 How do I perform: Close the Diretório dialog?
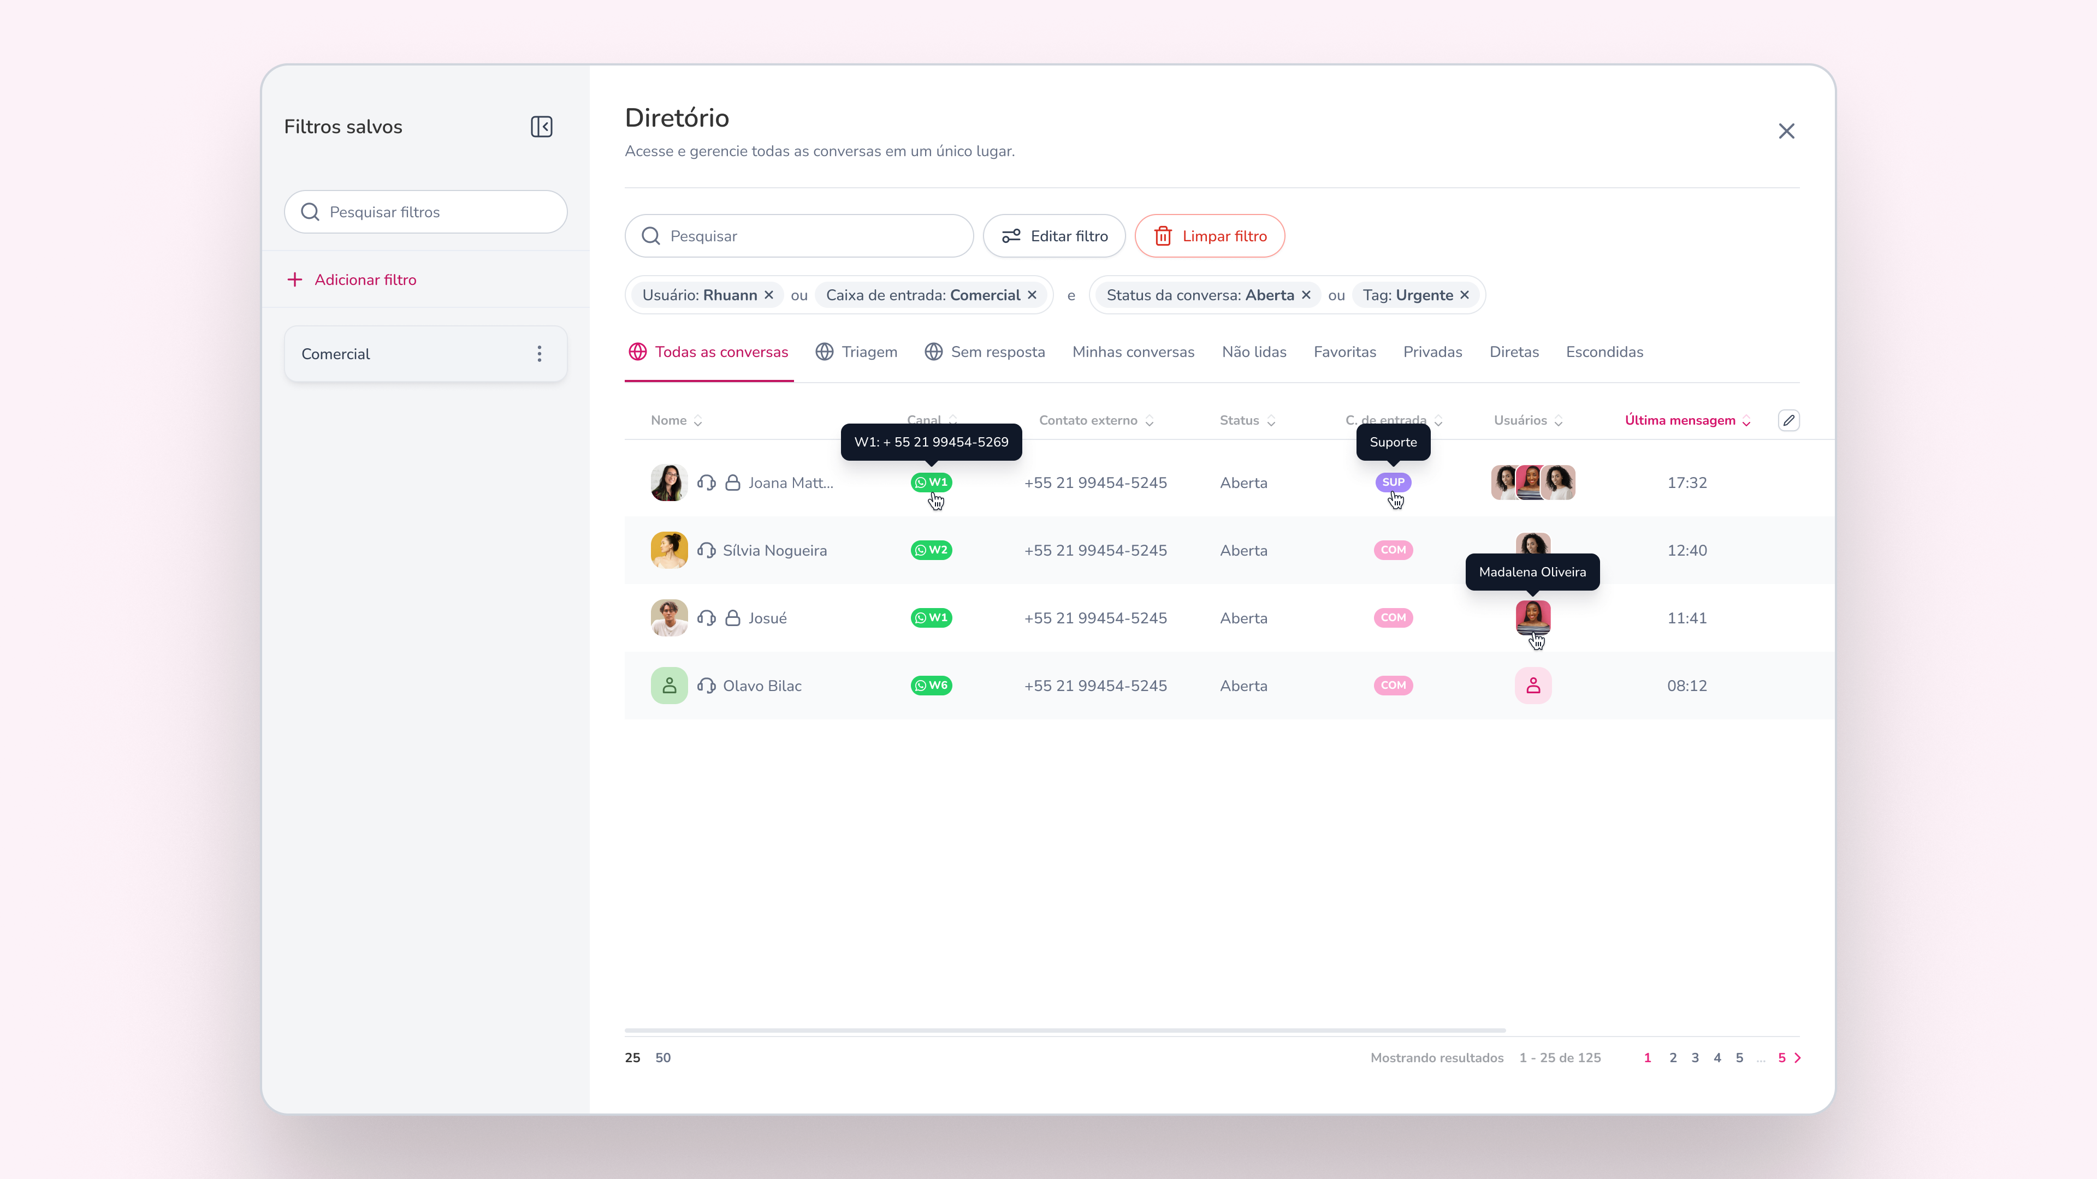[1786, 131]
